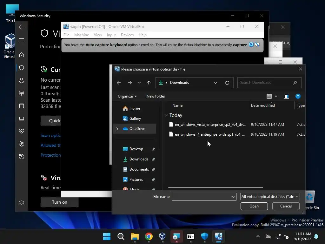The width and height of the screenshot is (325, 244).
Task: Open Windows Security hamburger menu
Action: (22, 40)
